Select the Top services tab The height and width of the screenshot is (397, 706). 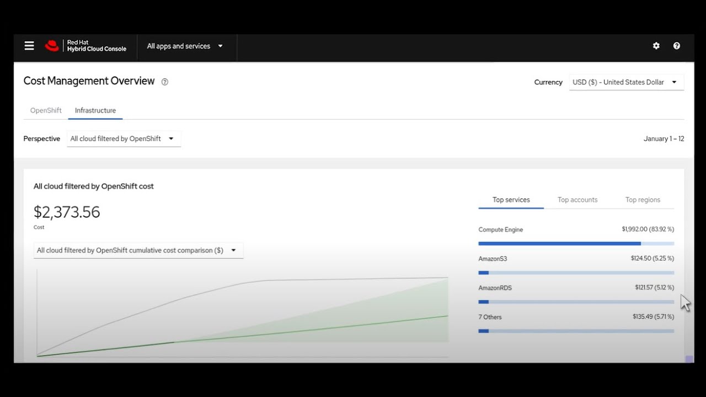[511, 200]
